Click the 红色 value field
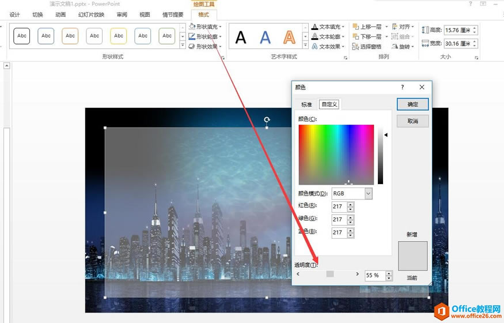 [339, 206]
